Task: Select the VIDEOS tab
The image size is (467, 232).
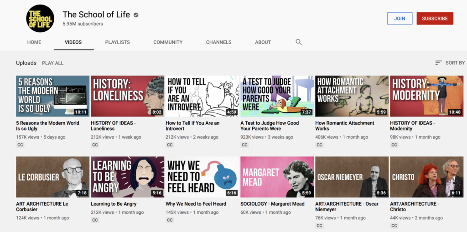Action: tap(73, 42)
